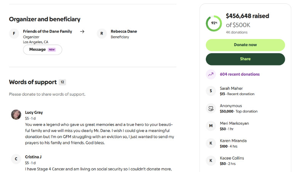Click Kacee Collins' donor avatar icon

(211, 161)
